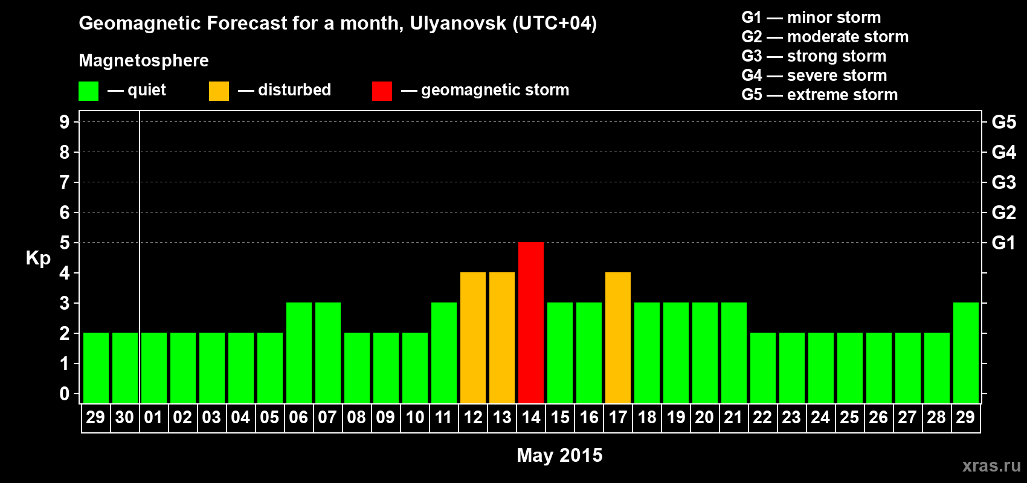Click the date label 17 on axis
The image size is (1027, 483).
click(x=618, y=417)
